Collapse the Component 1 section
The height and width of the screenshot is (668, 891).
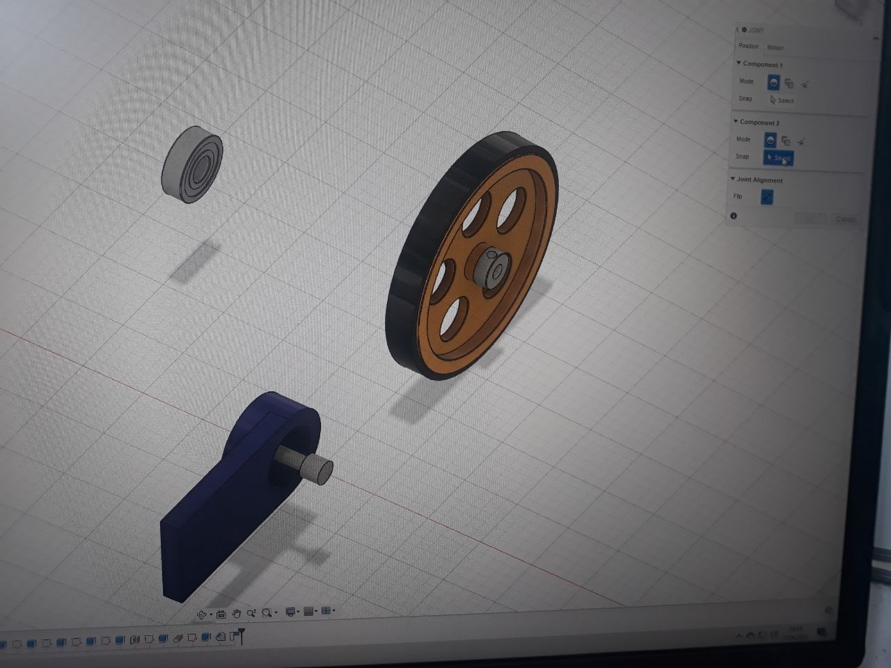(x=739, y=62)
